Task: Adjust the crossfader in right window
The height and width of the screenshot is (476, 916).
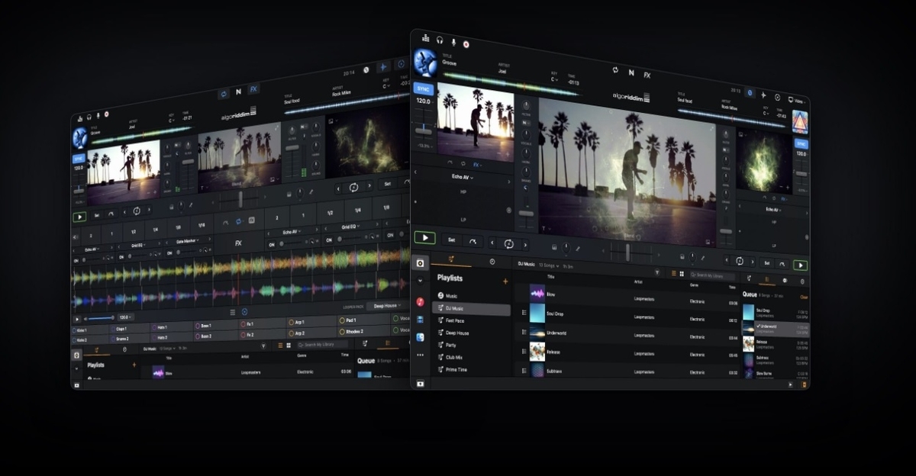Action: (627, 252)
